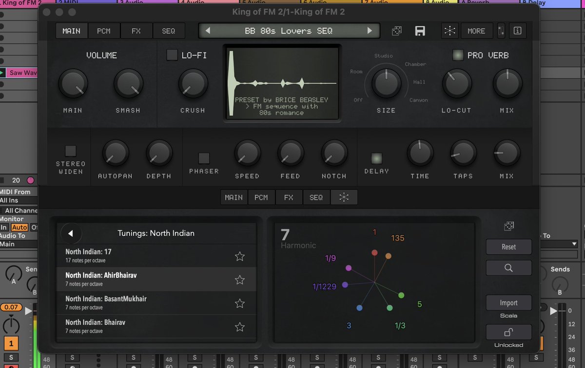Screen dimensions: 585x368
Task: Open All Channels dropdown in Ableton
Action: [x=19, y=211]
